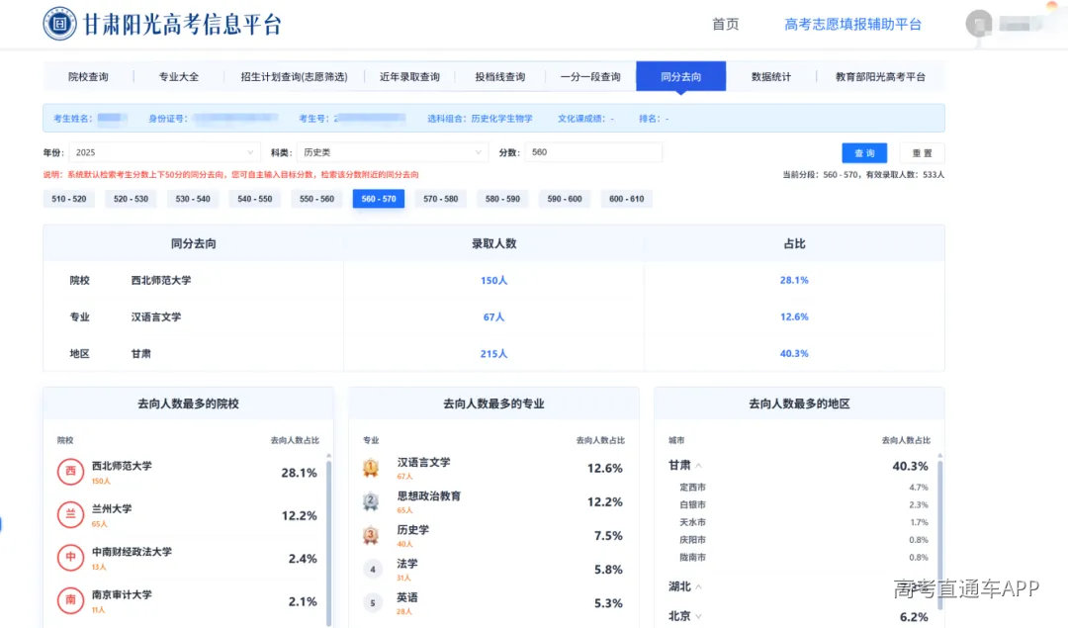Click 150人 admitted count link
The height and width of the screenshot is (628, 1068).
(x=493, y=280)
